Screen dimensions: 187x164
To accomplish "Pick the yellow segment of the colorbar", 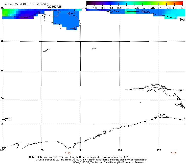I will click(x=165, y=3).
